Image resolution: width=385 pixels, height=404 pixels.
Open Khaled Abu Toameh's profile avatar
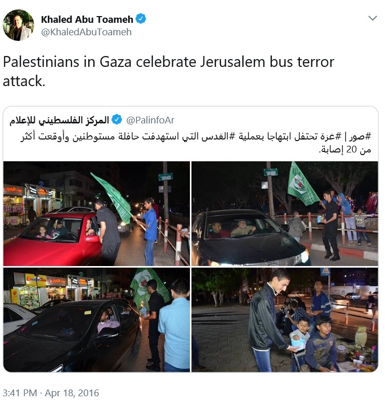click(x=18, y=25)
